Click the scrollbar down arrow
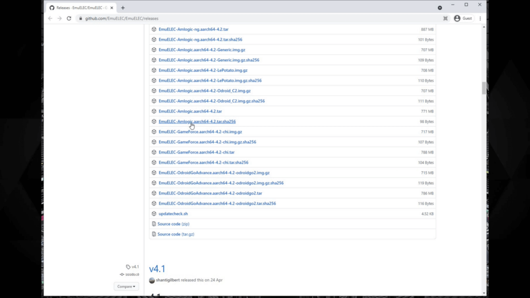 484,293
